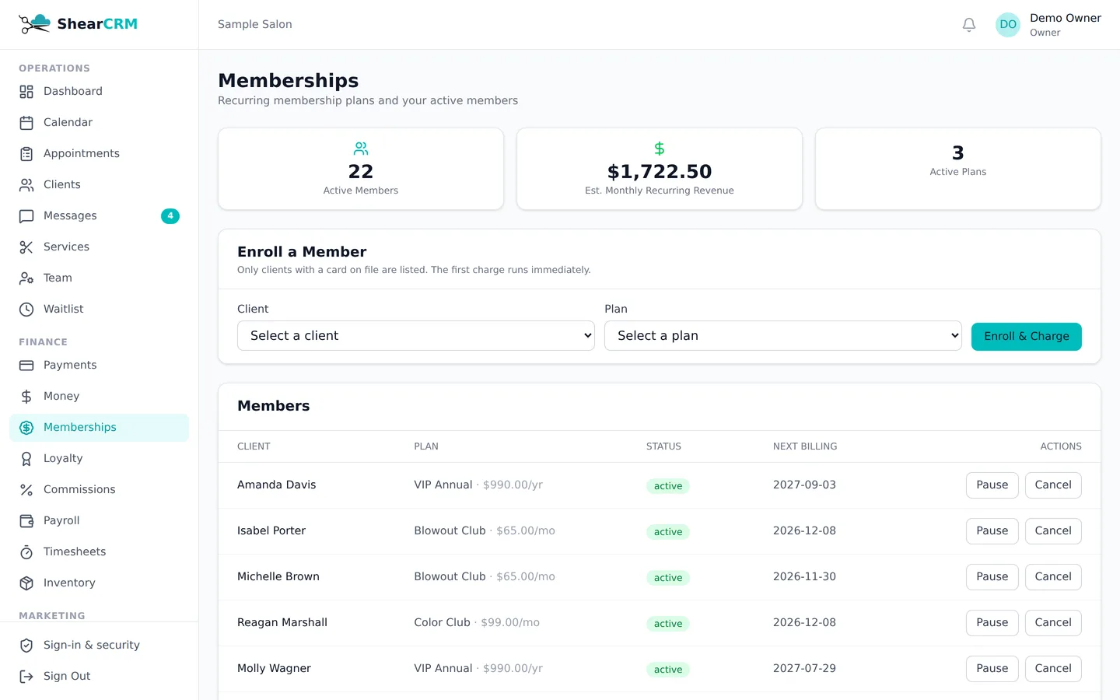Click the ShearCRM logo
The image size is (1120, 700).
point(78,24)
